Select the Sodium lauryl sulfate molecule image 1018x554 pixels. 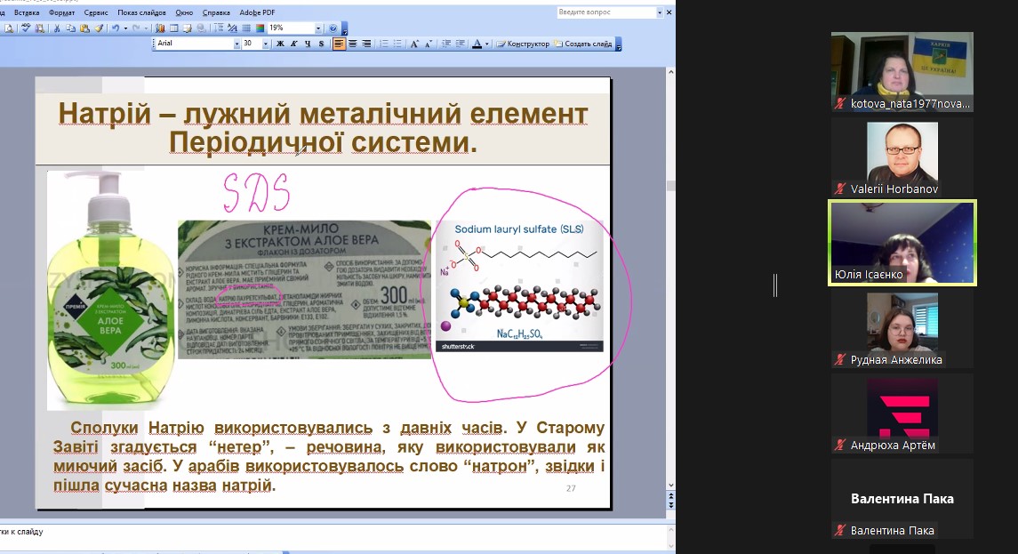pos(519,286)
